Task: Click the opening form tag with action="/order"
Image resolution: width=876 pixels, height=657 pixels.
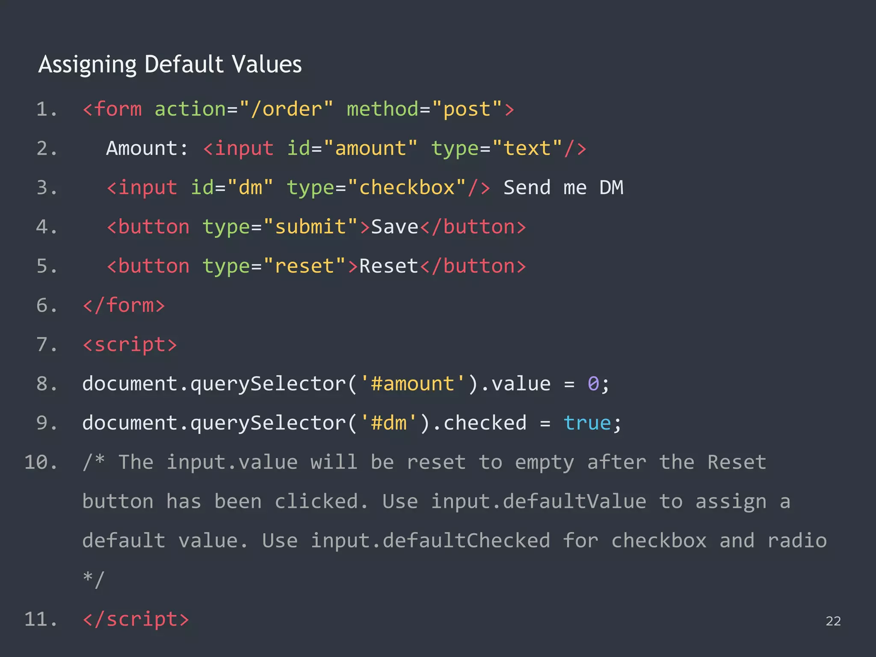Action: click(x=298, y=109)
